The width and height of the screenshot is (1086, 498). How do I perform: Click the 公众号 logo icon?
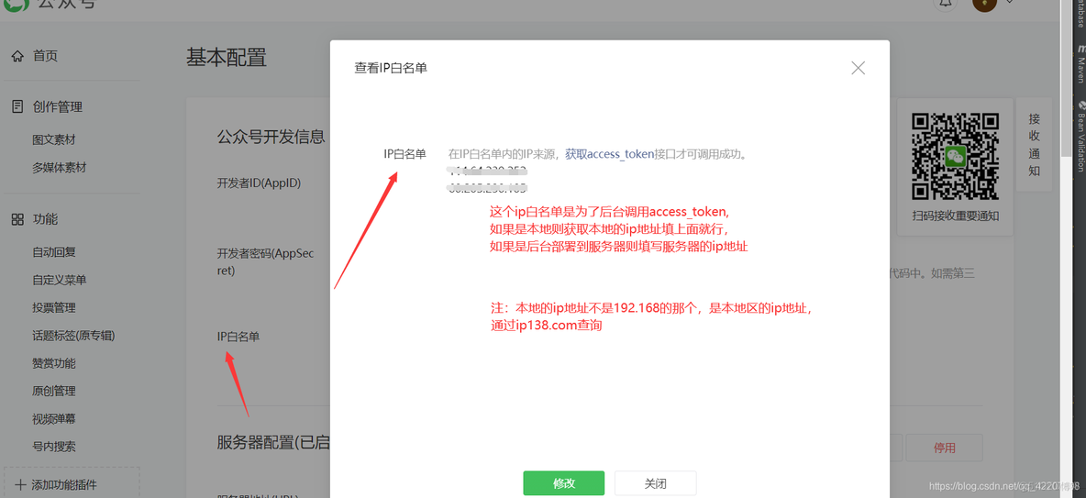tap(17, 5)
